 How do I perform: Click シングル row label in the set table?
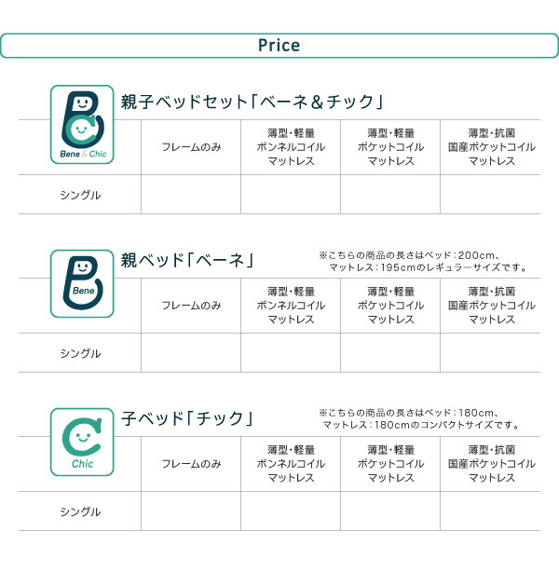(80, 195)
